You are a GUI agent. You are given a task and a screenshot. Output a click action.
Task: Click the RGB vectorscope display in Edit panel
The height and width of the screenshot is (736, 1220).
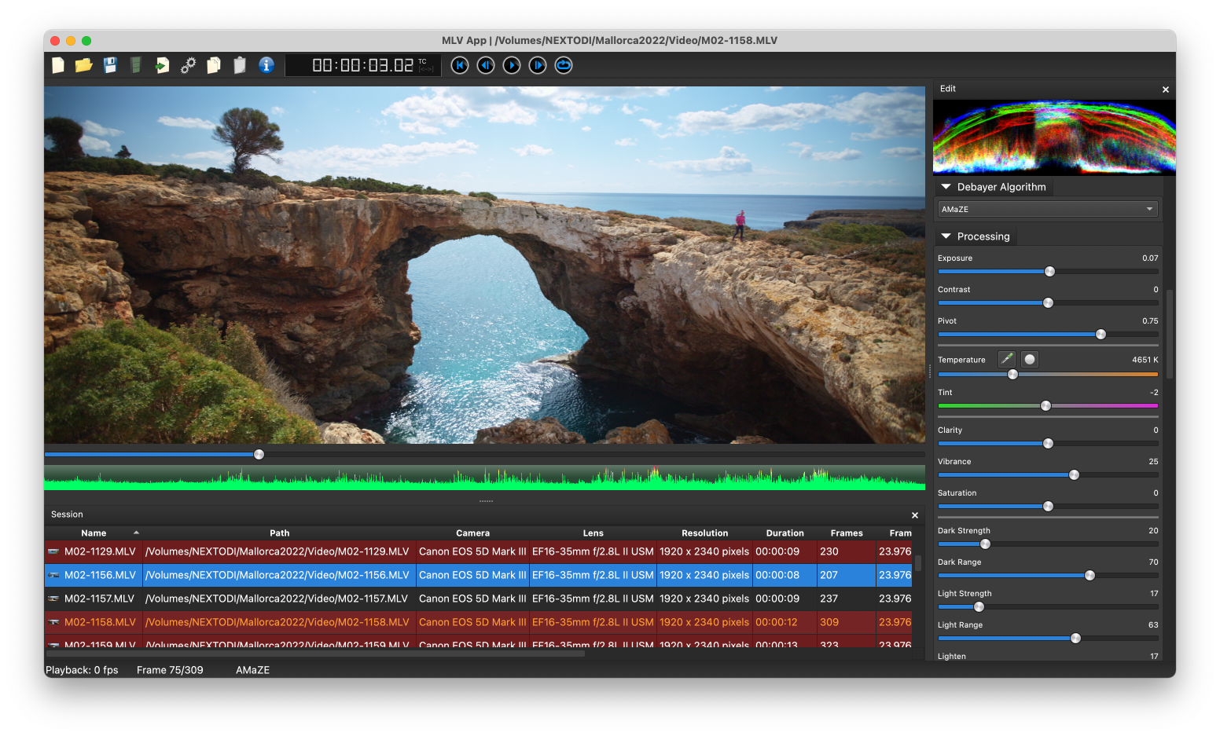click(x=1054, y=137)
